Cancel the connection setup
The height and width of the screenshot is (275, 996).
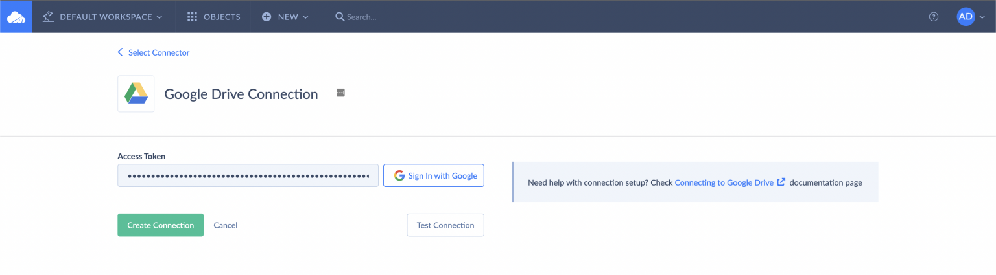(x=225, y=225)
